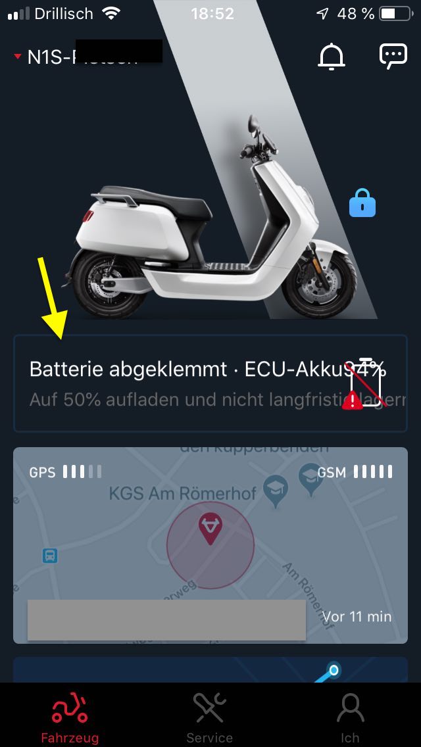The width and height of the screenshot is (421, 747).
Task: Tap the Vor 11 min timestamp
Action: click(357, 616)
